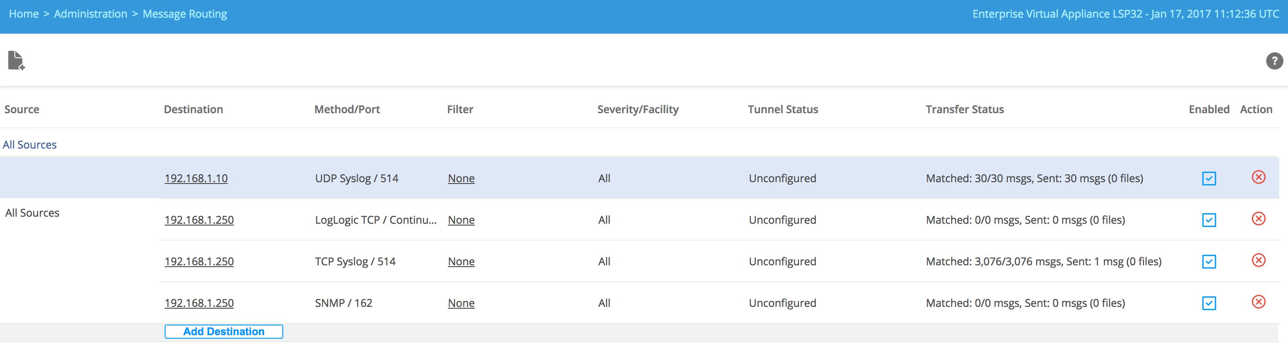Viewport: 1288px width, 352px height.
Task: Toggle Enabled checkbox for SNMP / 162
Action: [x=1208, y=302]
